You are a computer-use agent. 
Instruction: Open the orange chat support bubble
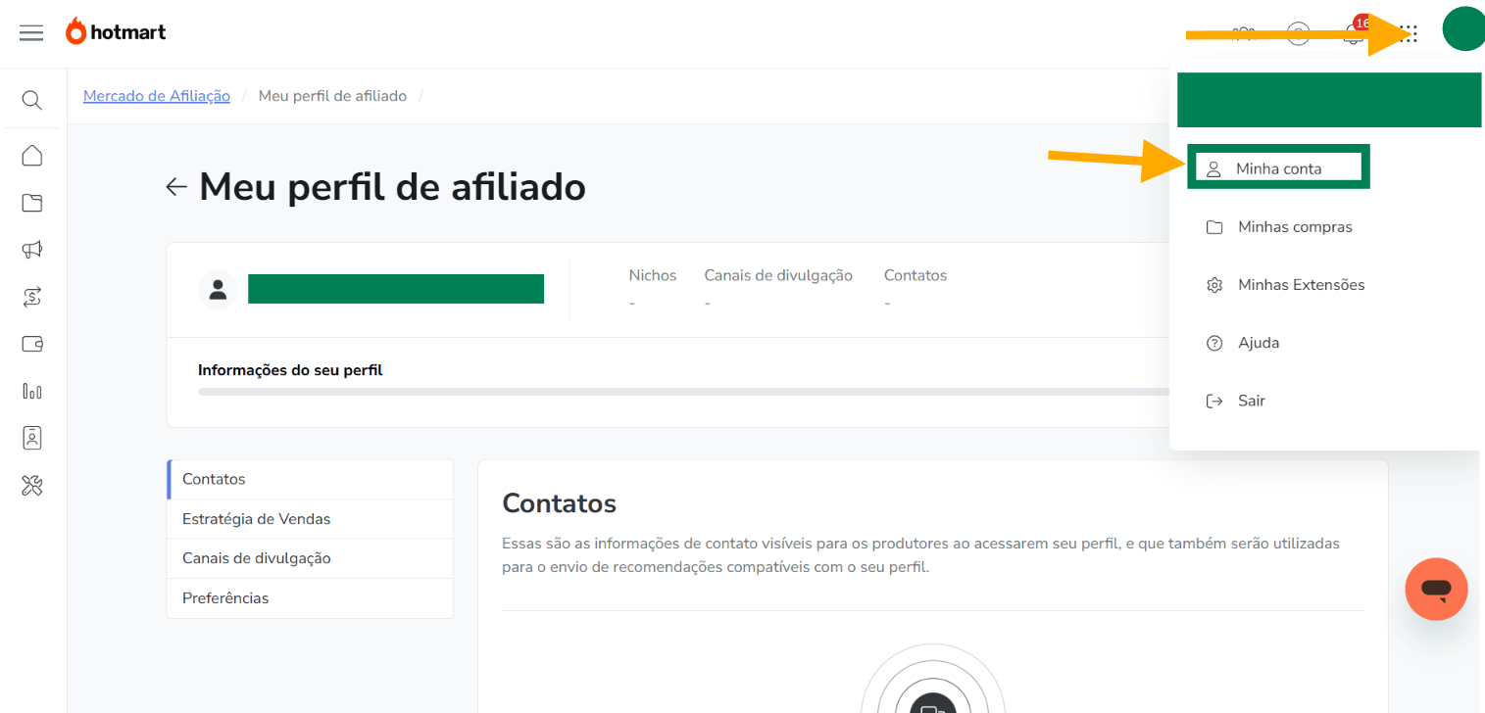pos(1436,589)
